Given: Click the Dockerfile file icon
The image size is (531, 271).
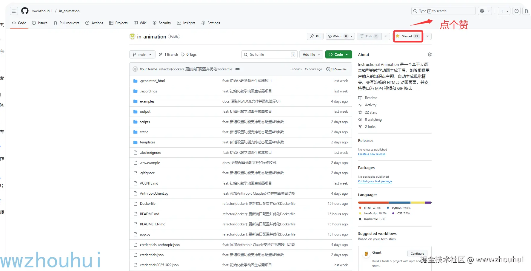Looking at the screenshot, I should tap(136, 204).
